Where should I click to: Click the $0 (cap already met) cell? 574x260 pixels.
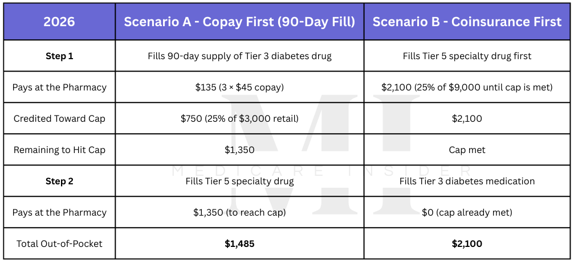coord(467,212)
